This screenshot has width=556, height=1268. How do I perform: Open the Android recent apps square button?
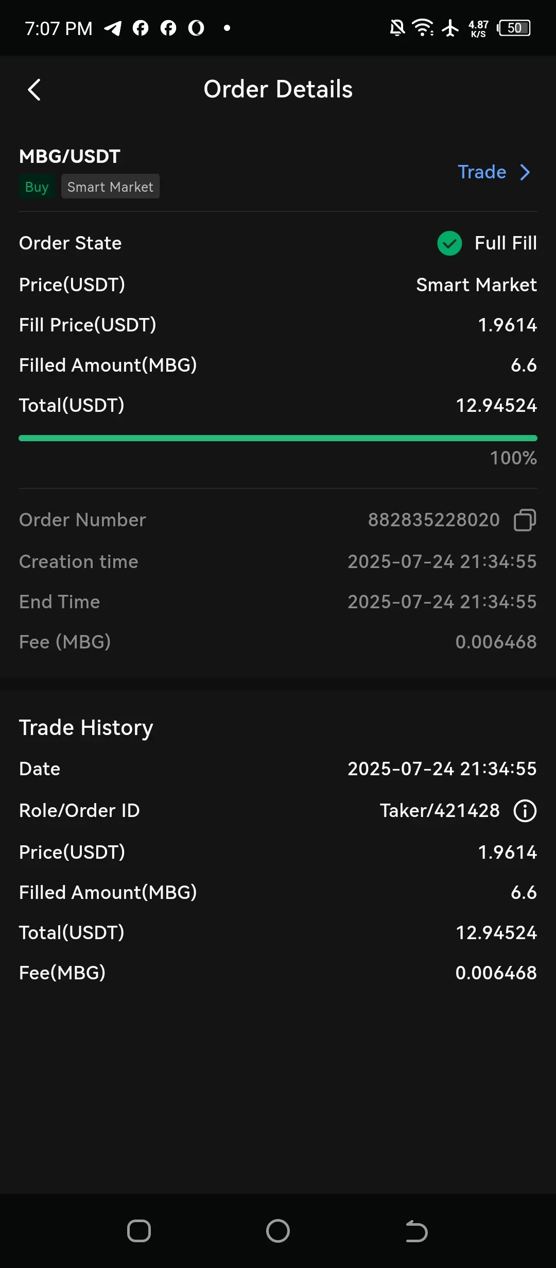[x=139, y=1231]
